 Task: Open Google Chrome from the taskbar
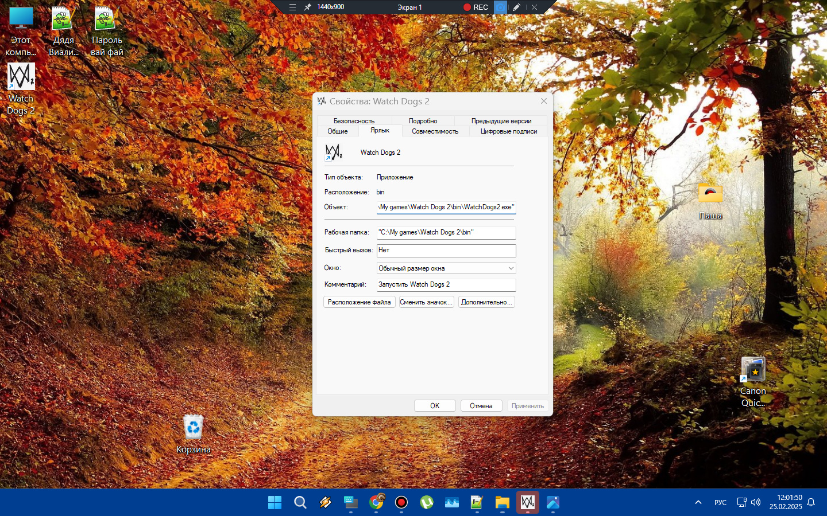[x=376, y=503]
